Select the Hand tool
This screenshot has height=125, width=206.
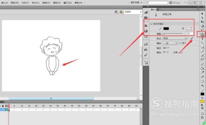[x=202, y=81]
